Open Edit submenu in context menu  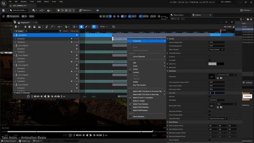click(146, 63)
